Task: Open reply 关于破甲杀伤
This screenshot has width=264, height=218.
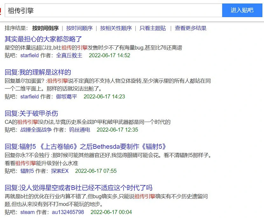Action: pos(32,114)
